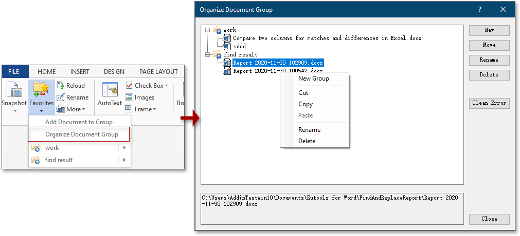Select New Group in context menu

[x=314, y=78]
